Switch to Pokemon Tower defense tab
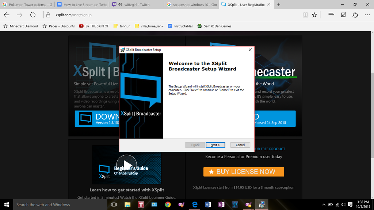This screenshot has width=374, height=210. click(27, 4)
